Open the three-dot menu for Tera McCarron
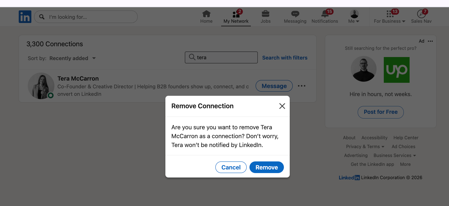This screenshot has height=206, width=449. point(302,86)
